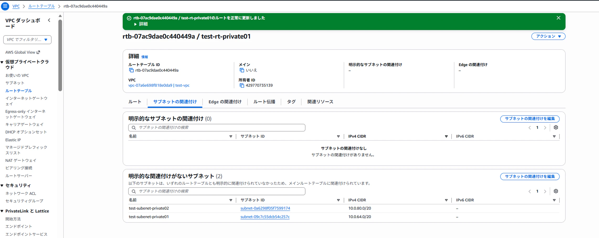Image resolution: width=599 pixels, height=238 pixels.
Task: Click the ルートテーブル breadcrumb link
Action: pos(41,6)
